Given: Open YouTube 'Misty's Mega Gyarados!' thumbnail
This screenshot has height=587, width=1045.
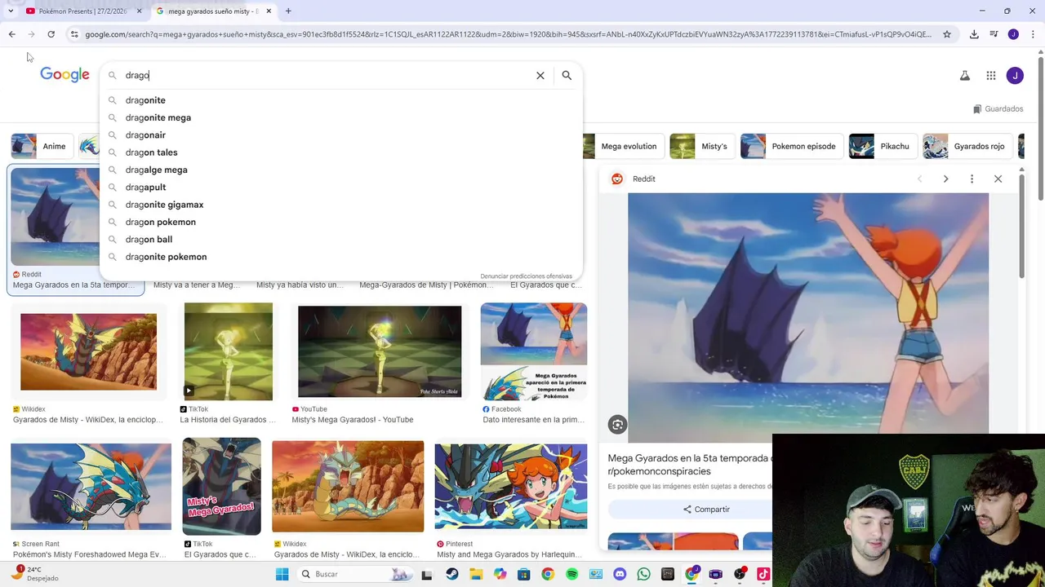Looking at the screenshot, I should 380,351.
